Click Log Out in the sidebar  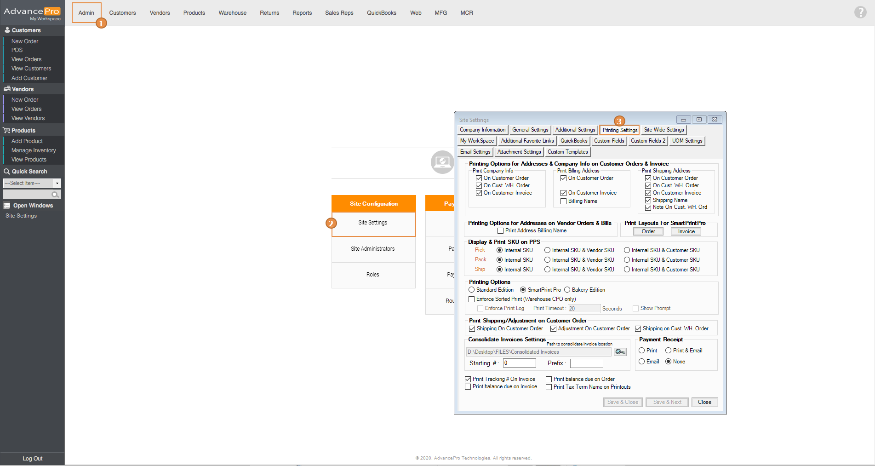click(32, 459)
